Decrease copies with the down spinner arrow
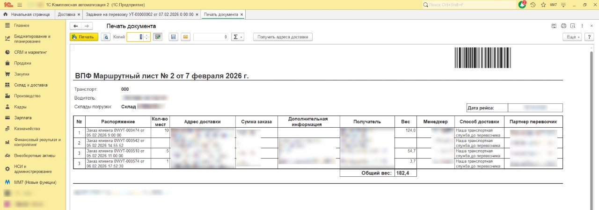This screenshot has height=210, width=599. [x=147, y=39]
